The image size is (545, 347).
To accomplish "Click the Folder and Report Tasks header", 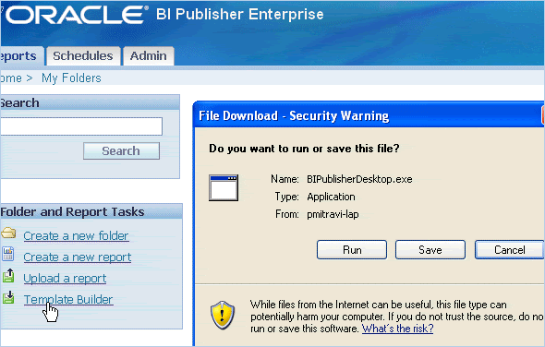I will coord(91,211).
